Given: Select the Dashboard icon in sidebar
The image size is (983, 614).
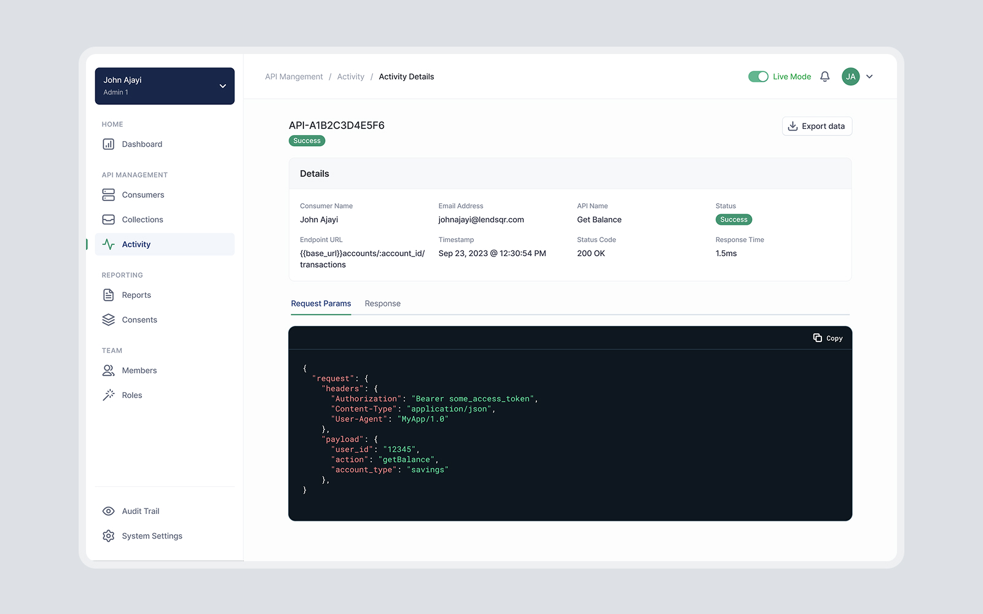Looking at the screenshot, I should tap(108, 144).
